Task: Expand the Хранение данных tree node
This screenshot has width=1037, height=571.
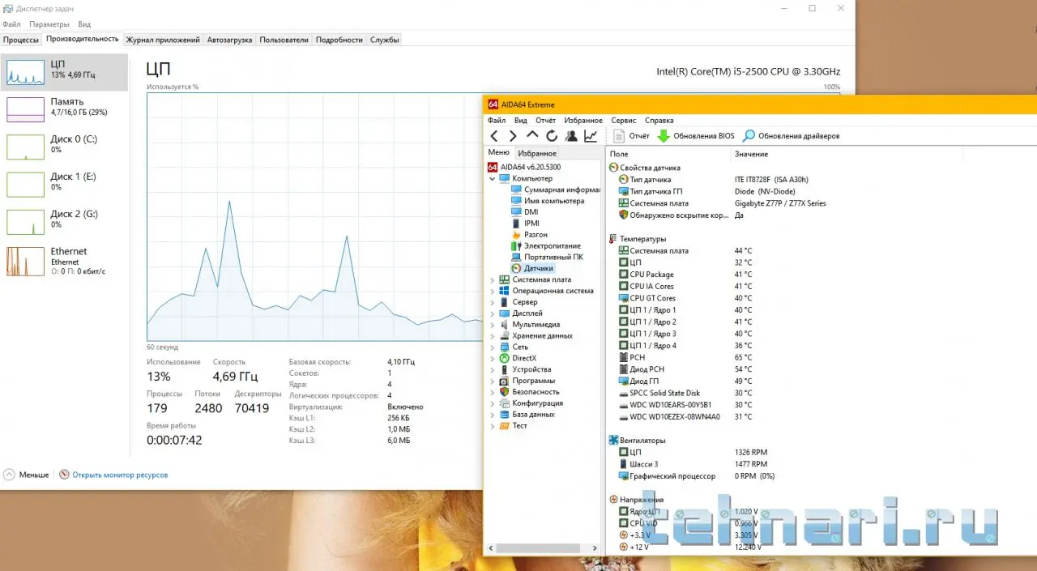Action: click(x=492, y=336)
